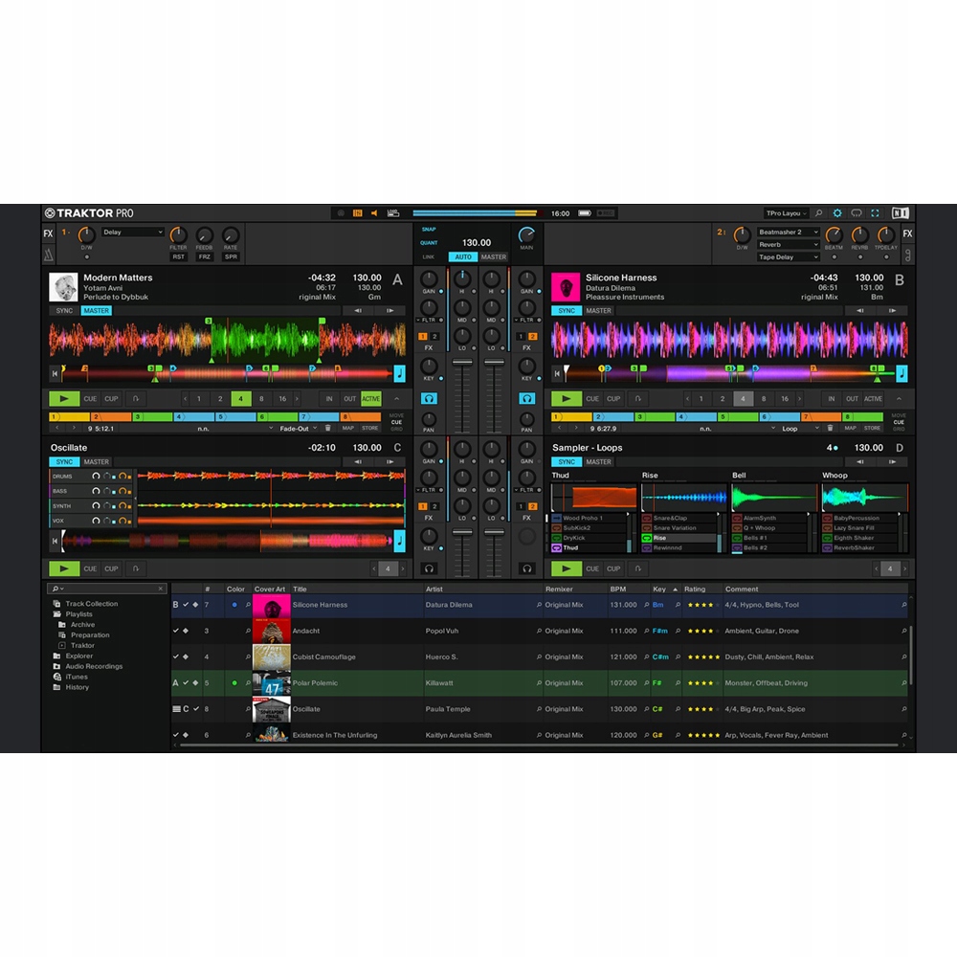Open Audio Recordings in browser tree
Image resolution: width=957 pixels, height=957 pixels.
[x=94, y=666]
